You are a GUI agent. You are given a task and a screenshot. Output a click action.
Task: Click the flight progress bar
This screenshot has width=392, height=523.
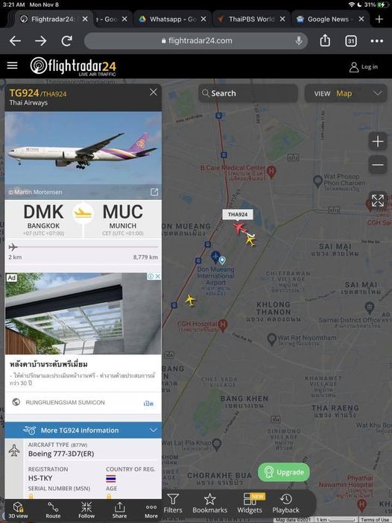83,247
